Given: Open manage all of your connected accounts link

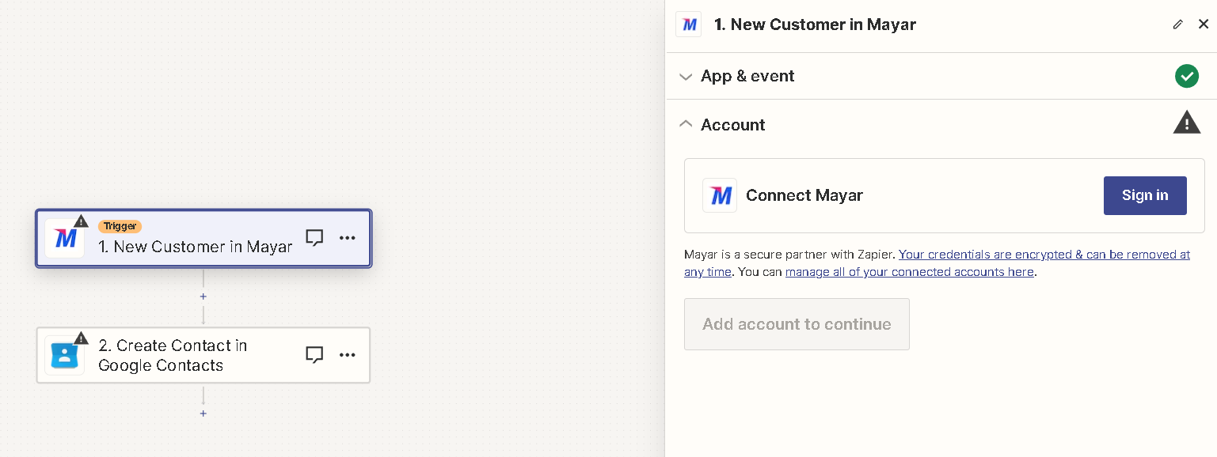Looking at the screenshot, I should click(910, 272).
